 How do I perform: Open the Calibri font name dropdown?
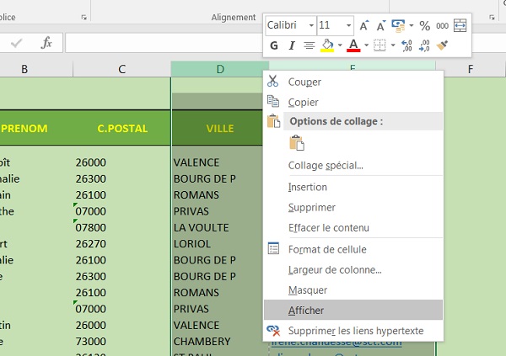[311, 26]
